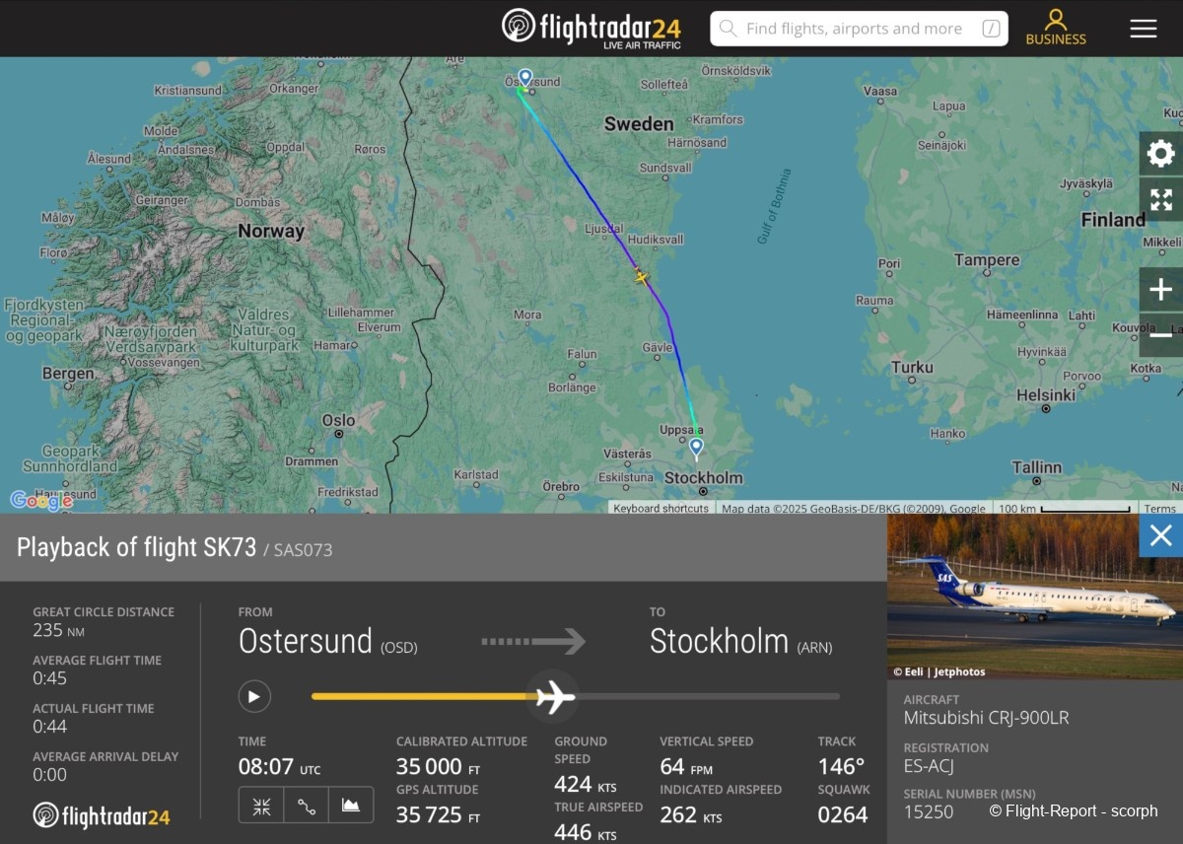This screenshot has height=844, width=1183.
Task: Click the calibrated altitude 35 000 FT
Action: (438, 767)
